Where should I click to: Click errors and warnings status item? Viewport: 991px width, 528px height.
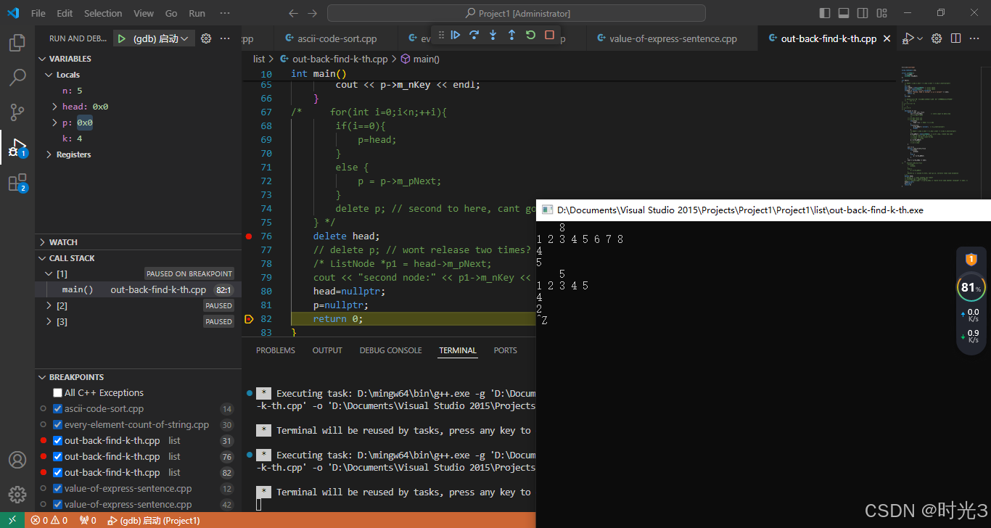pyautogui.click(x=49, y=520)
